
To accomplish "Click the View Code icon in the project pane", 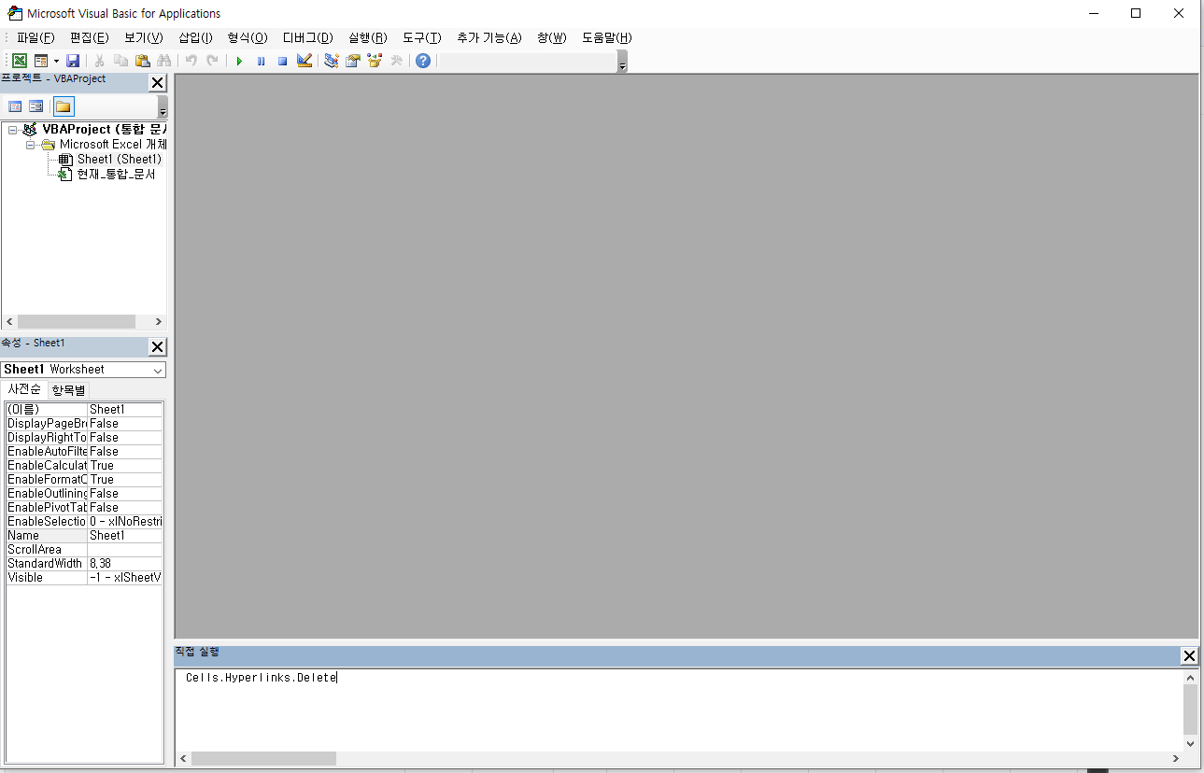I will click(15, 106).
